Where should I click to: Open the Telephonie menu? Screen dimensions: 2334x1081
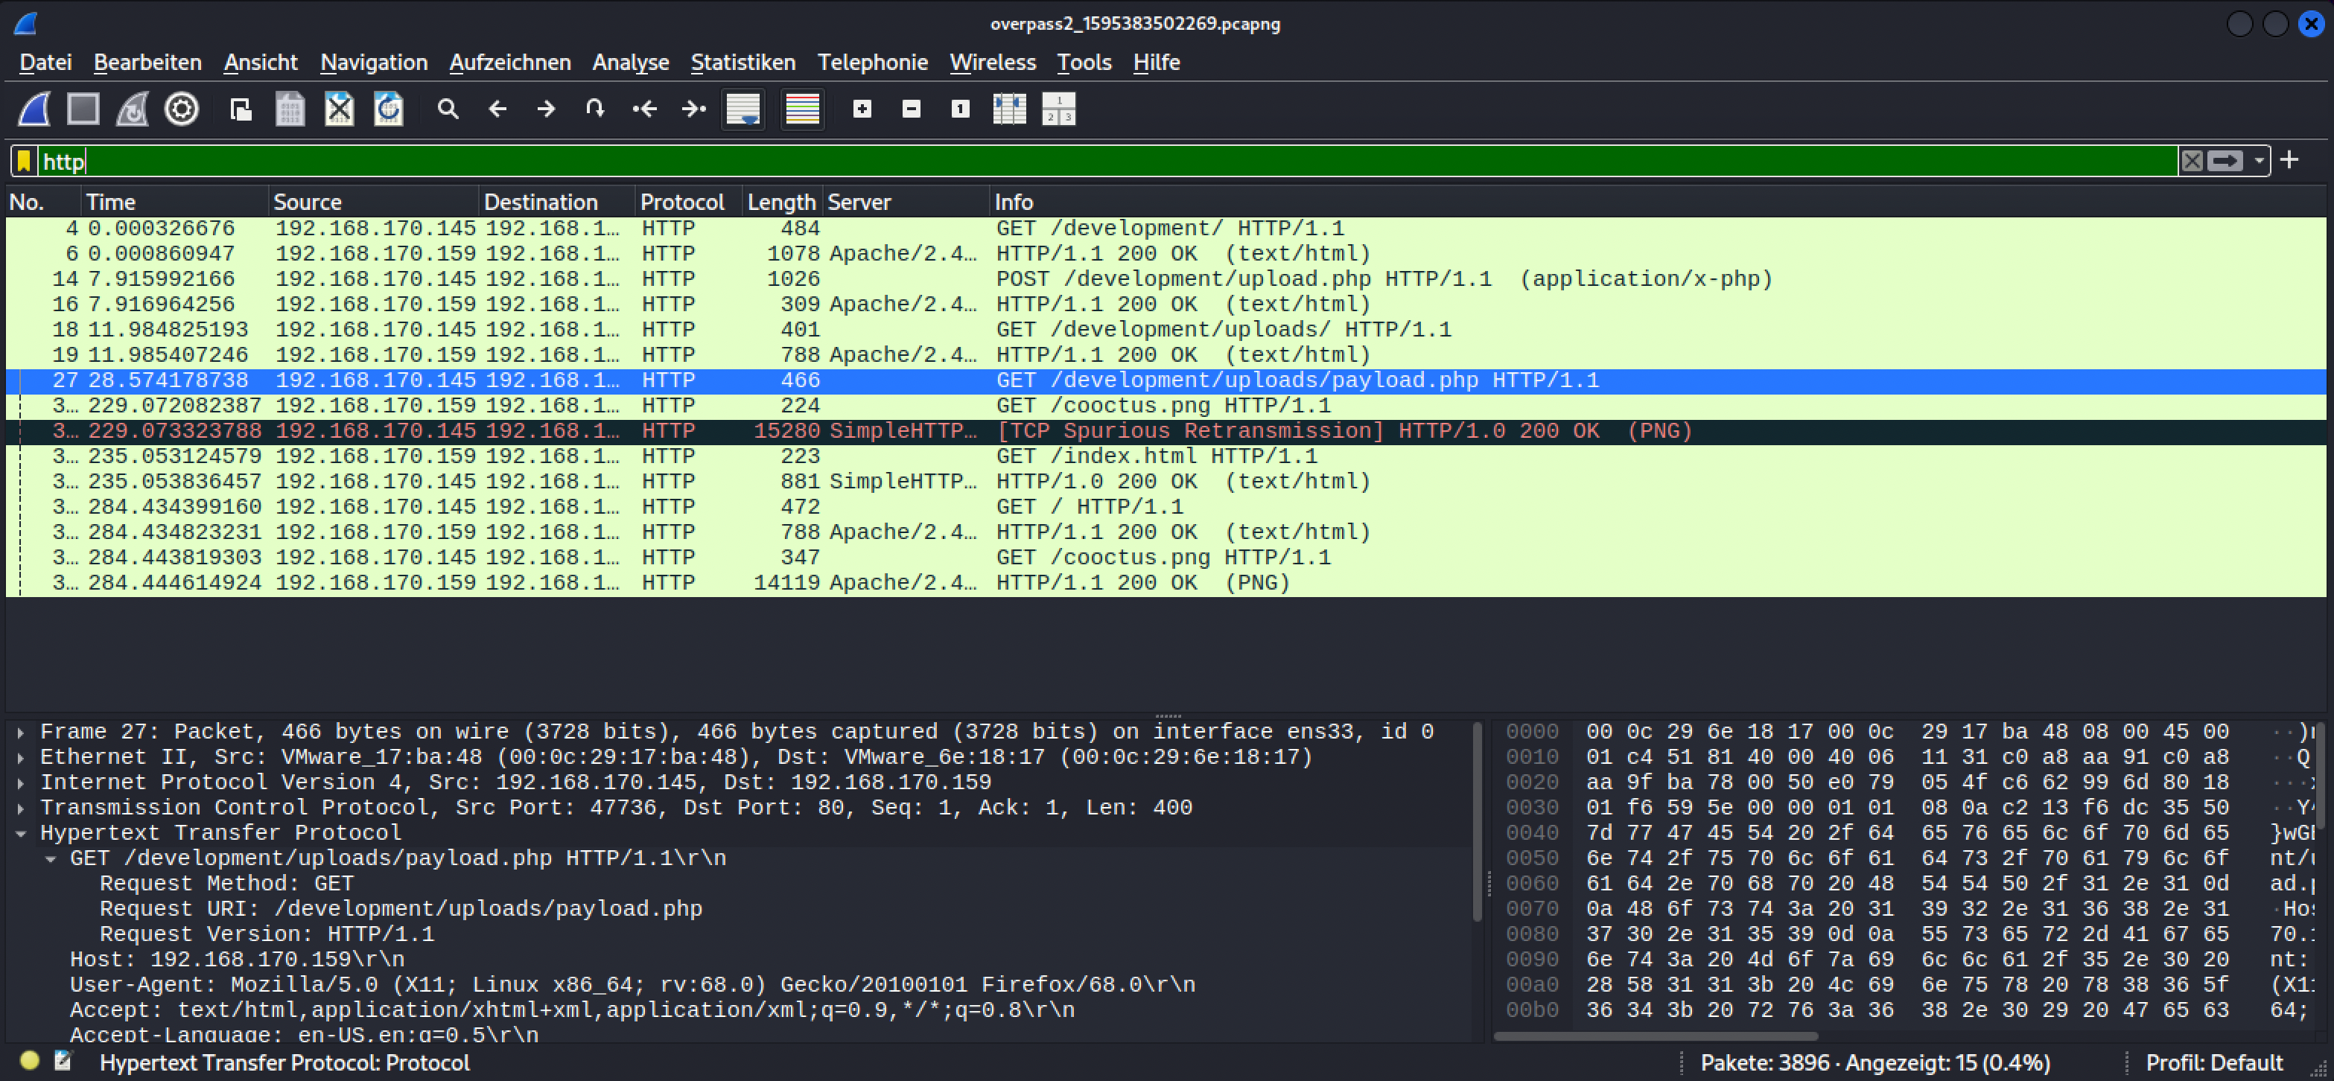point(873,63)
